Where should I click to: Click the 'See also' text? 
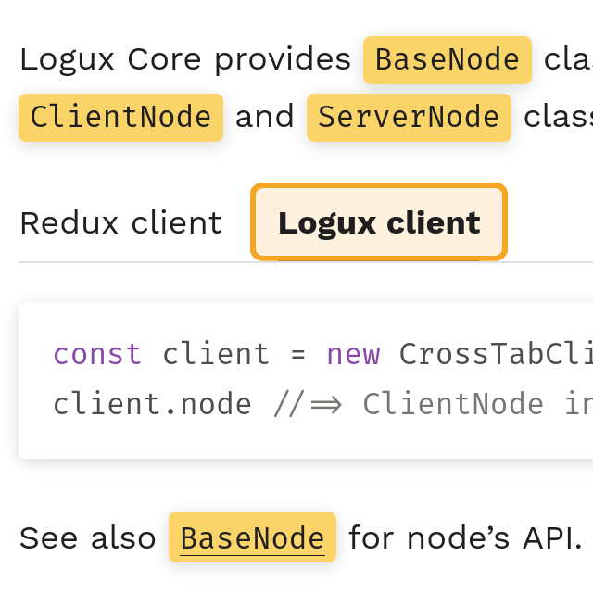point(87,538)
